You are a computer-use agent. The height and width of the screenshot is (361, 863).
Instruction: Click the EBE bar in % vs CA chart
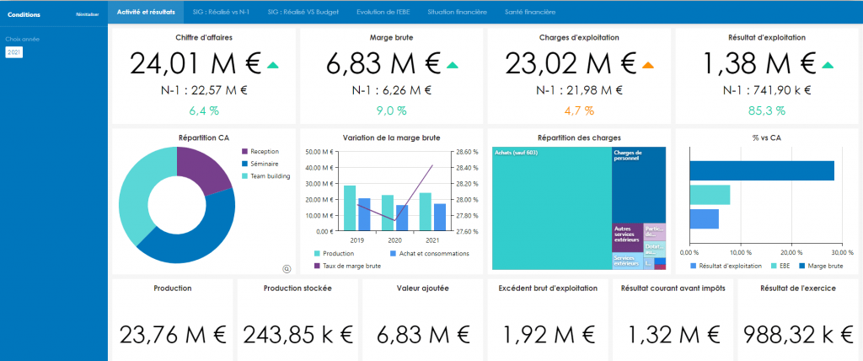pos(710,195)
